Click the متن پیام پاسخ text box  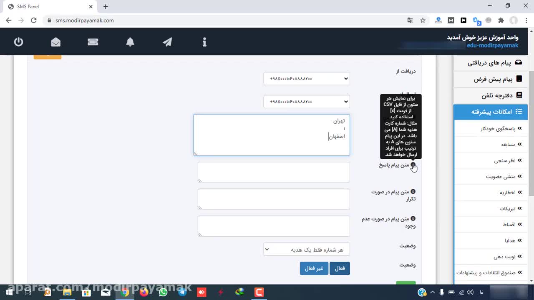pyautogui.click(x=274, y=172)
